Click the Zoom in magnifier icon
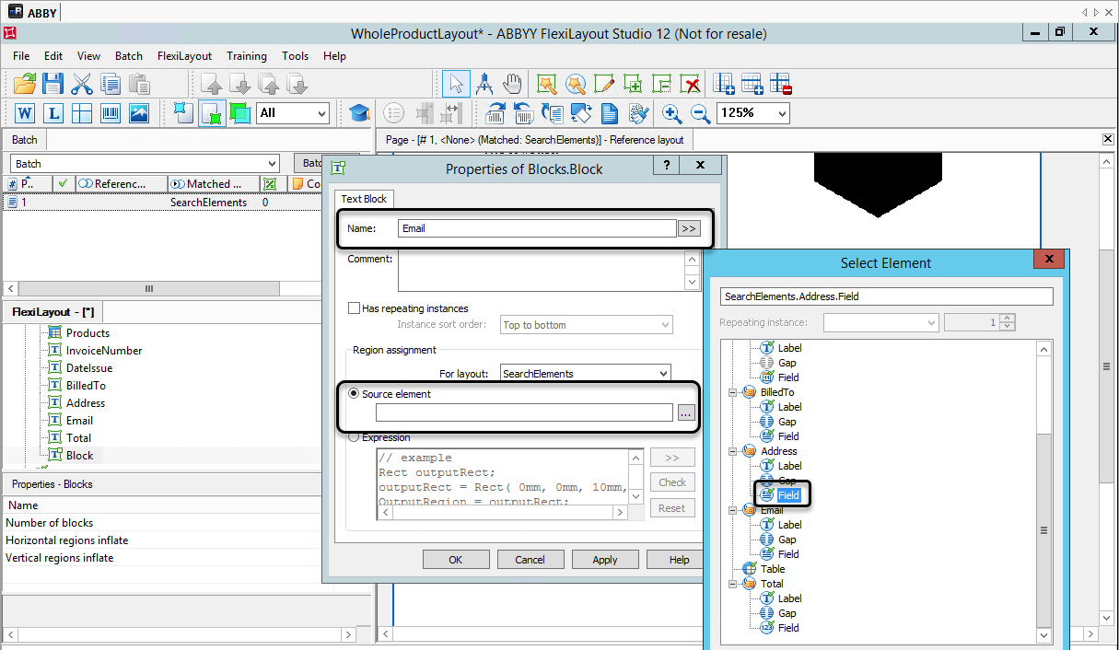Screen dimensions: 1119x650 [x=672, y=113]
